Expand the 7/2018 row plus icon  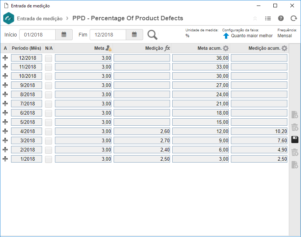coord(5,104)
